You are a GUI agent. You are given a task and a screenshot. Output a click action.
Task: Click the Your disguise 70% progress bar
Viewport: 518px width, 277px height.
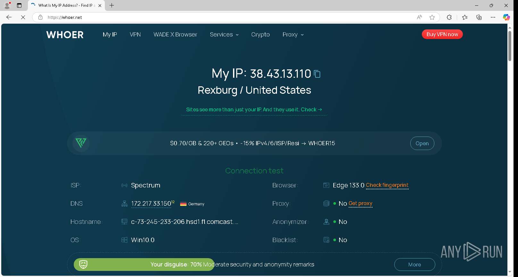(144, 265)
